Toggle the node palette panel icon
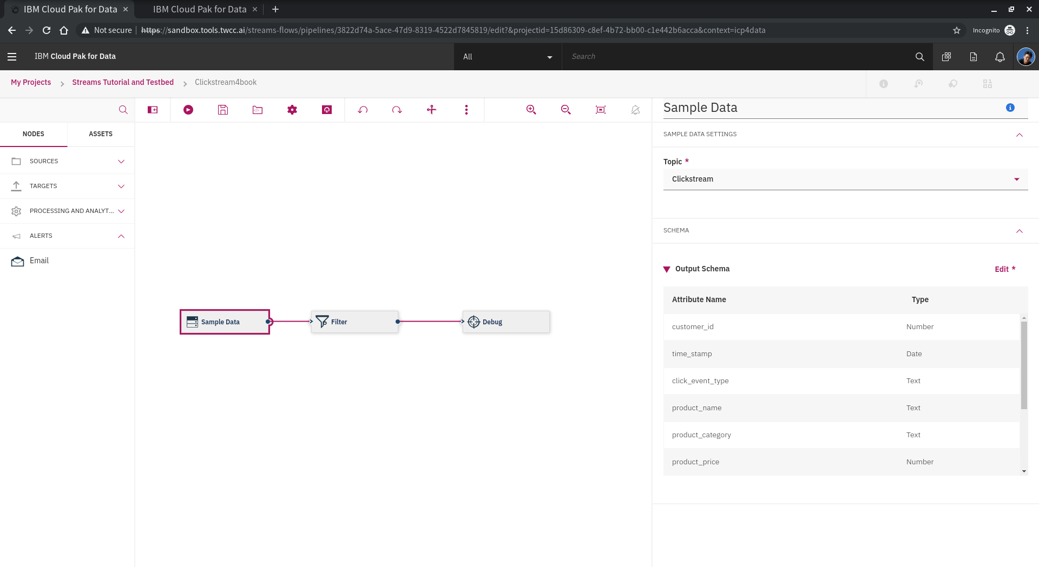Viewport: 1039px width, 567px height. pyautogui.click(x=153, y=110)
